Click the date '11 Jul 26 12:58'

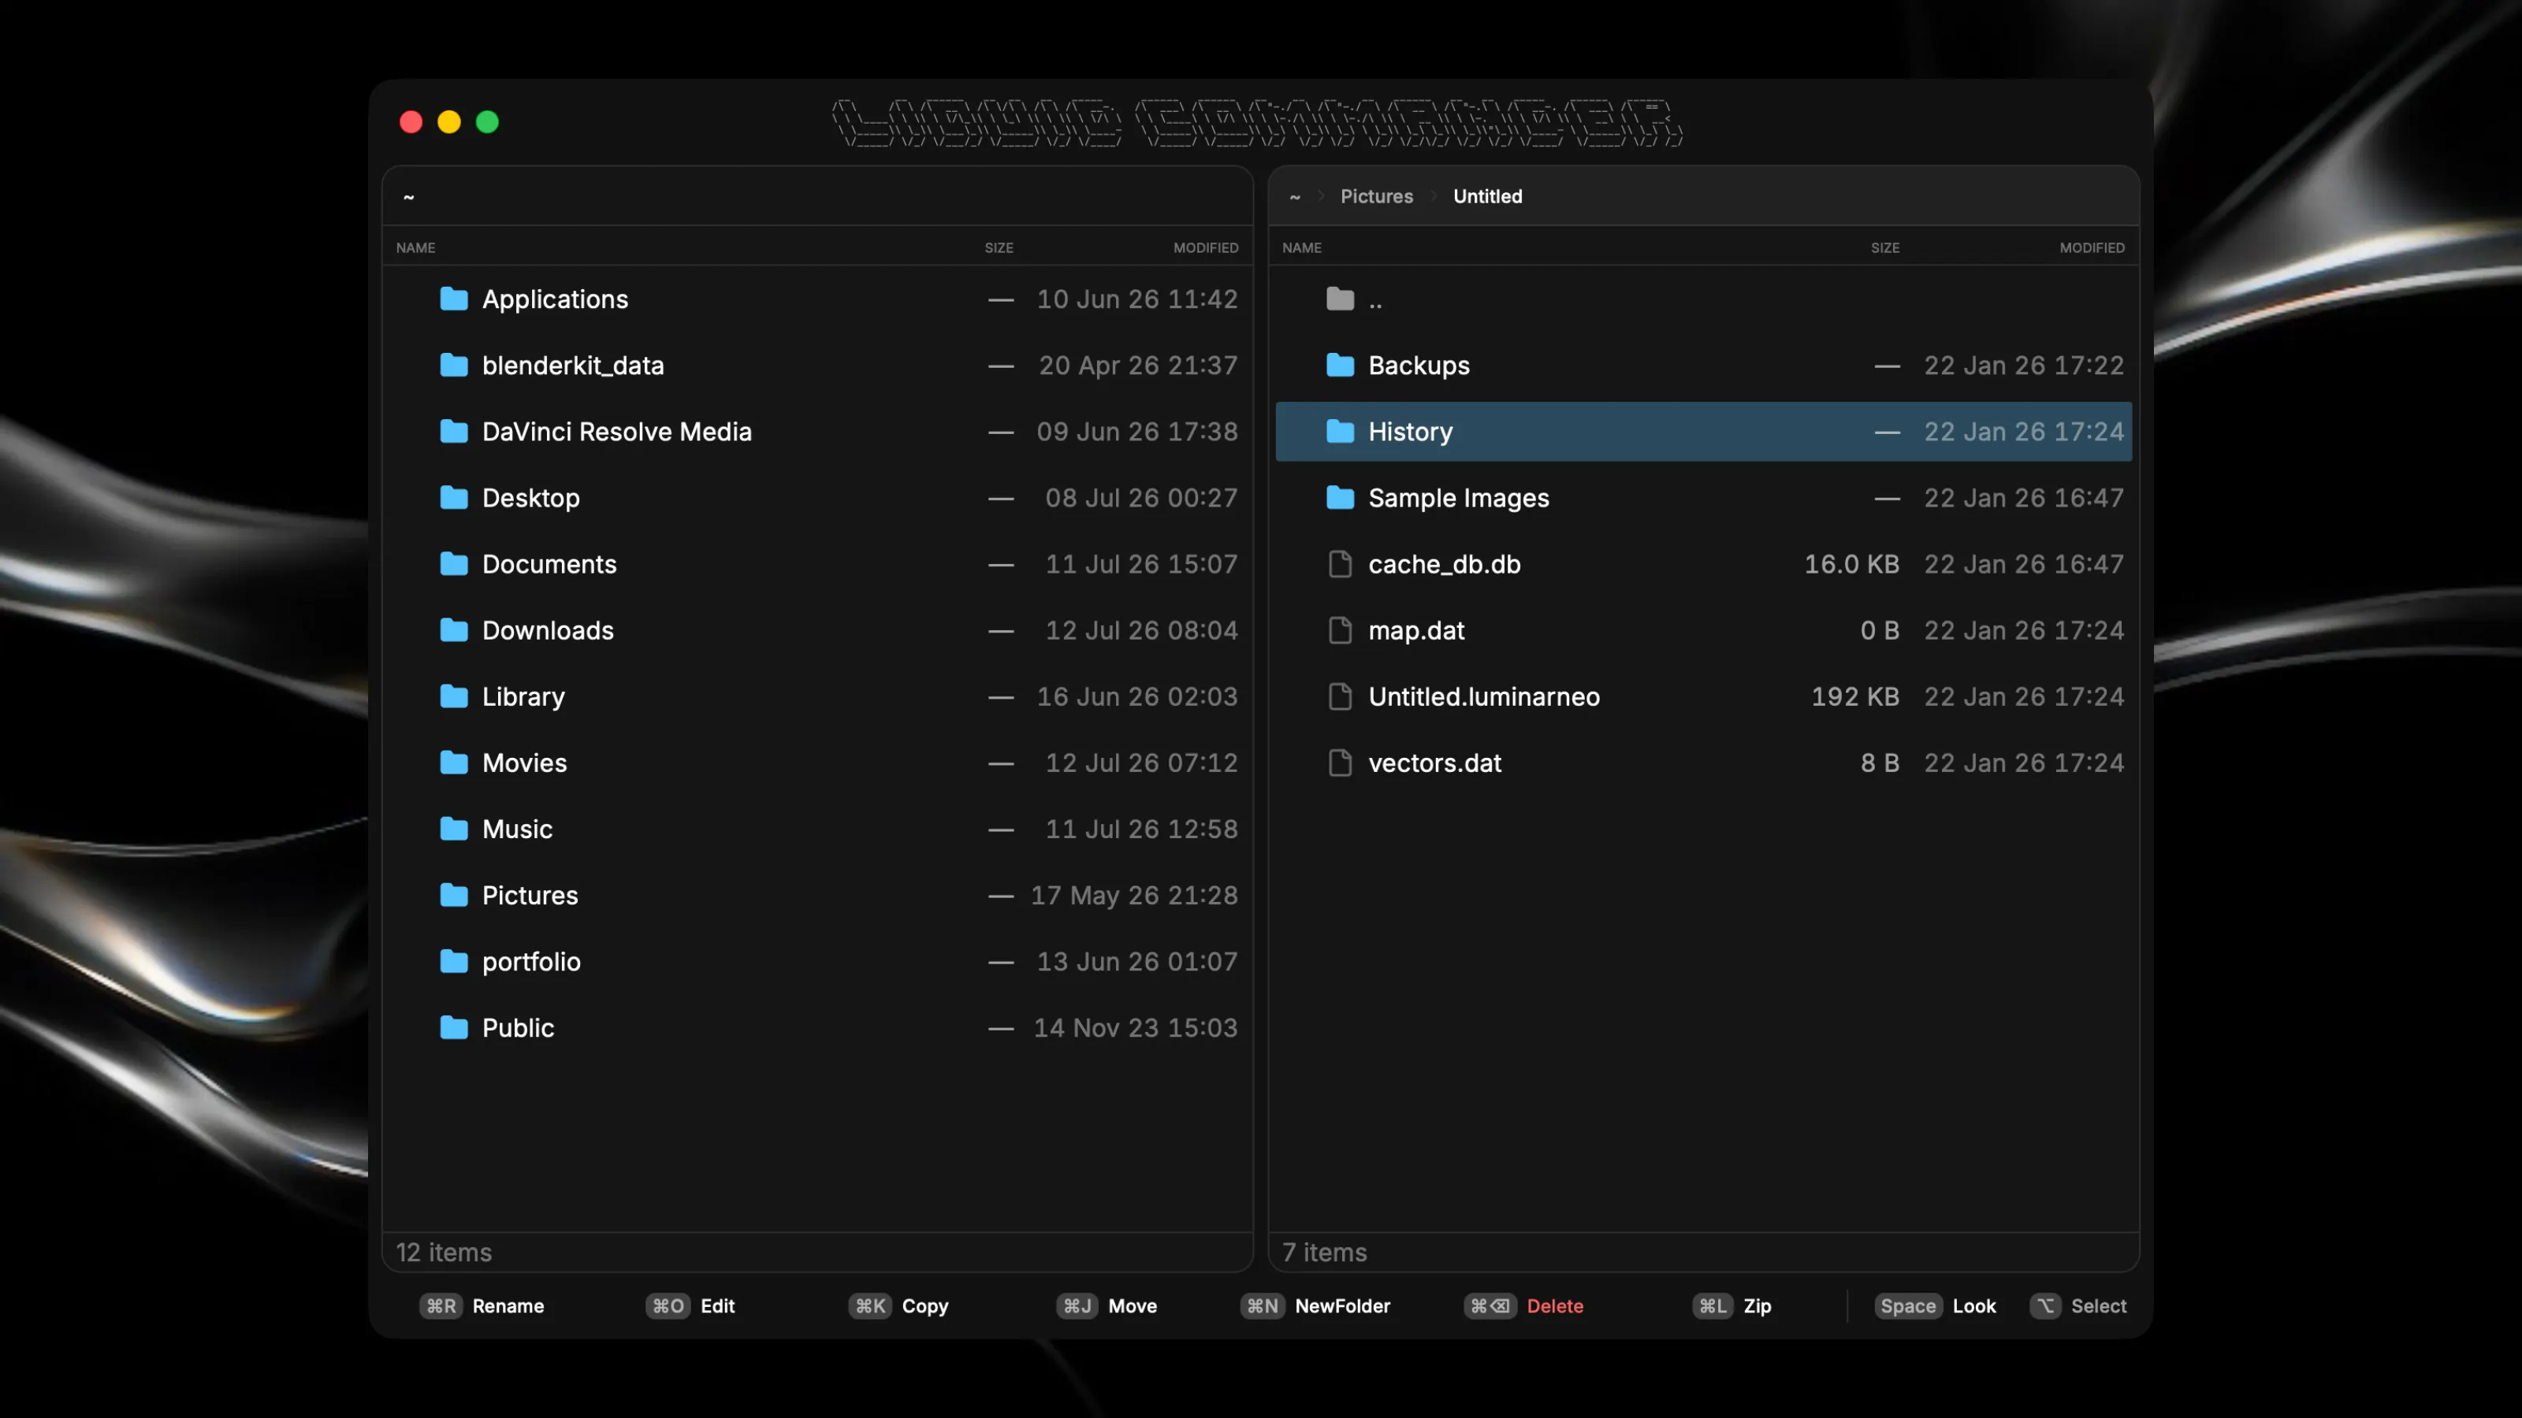click(1141, 829)
